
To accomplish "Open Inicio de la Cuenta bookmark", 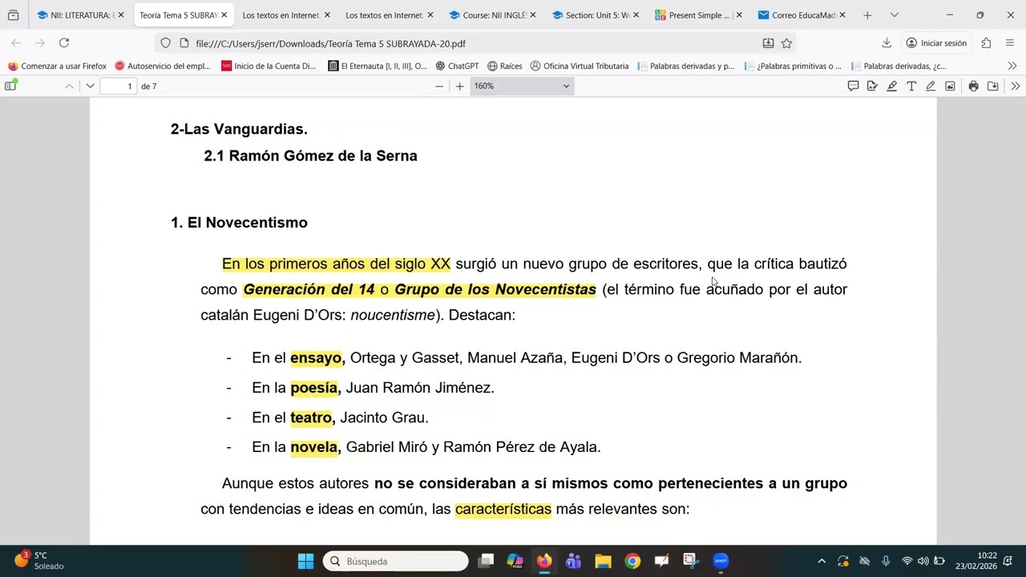I will point(269,67).
